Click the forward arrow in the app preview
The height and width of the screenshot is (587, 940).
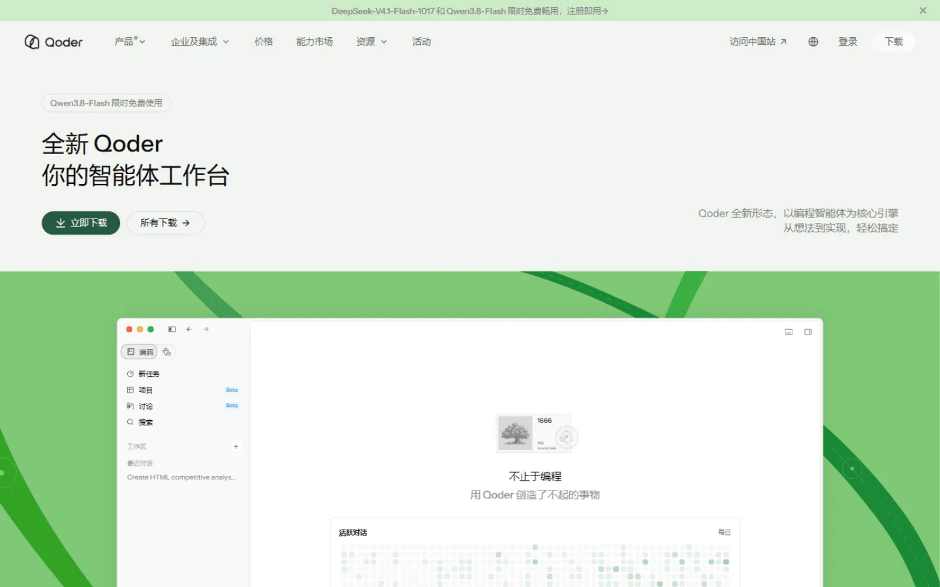tap(206, 329)
